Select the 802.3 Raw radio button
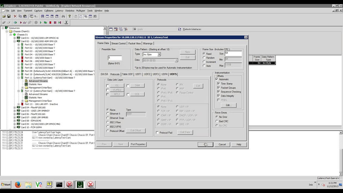The width and height of the screenshot is (343, 193). tap(108, 122)
